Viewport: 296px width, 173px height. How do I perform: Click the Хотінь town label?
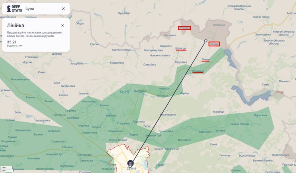tap(124, 91)
